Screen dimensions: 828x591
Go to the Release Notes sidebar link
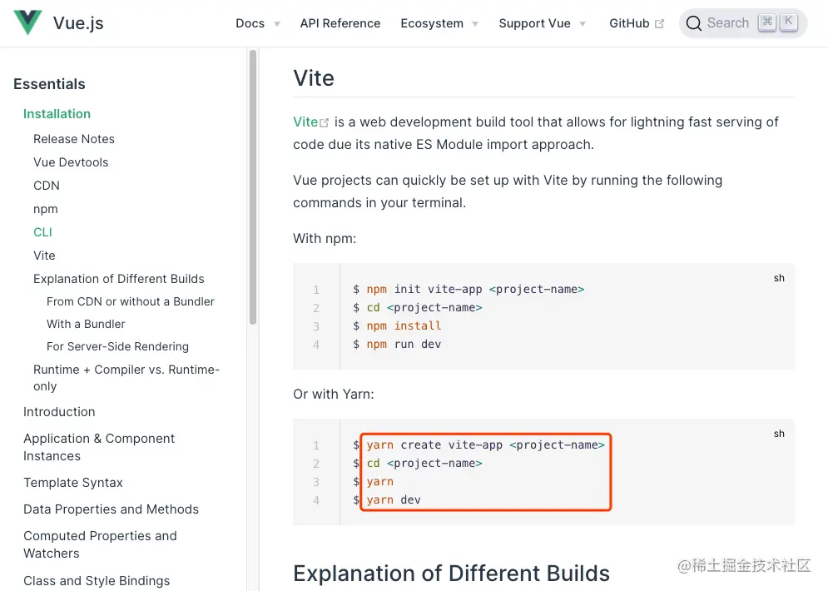(74, 139)
